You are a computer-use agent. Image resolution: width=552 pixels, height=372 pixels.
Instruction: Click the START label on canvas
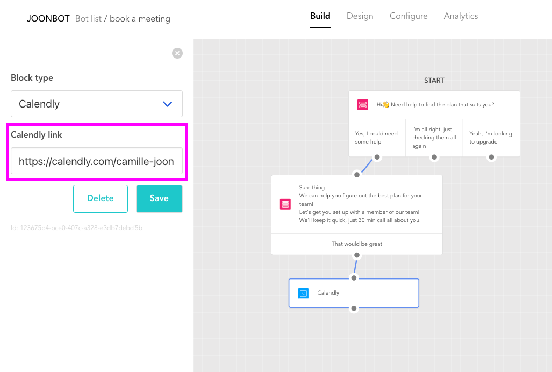[x=434, y=81]
